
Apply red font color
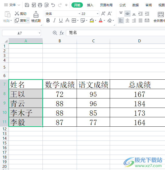pos(101,20)
